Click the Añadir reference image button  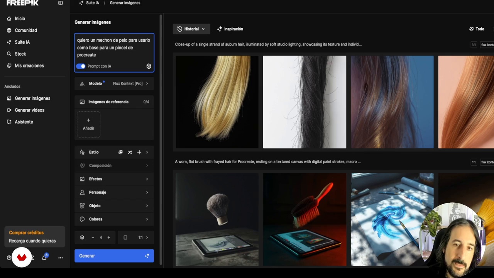click(88, 124)
